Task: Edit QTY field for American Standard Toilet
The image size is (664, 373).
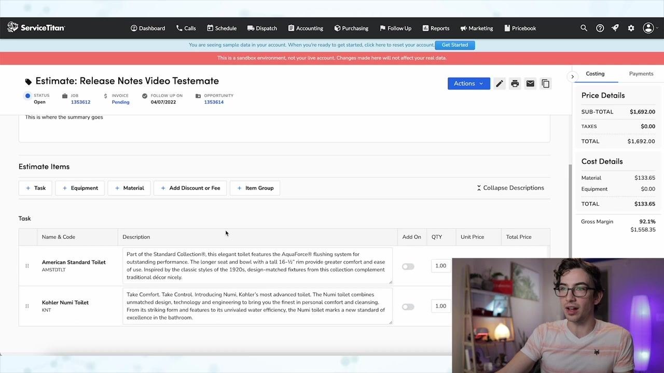Action: [442, 266]
